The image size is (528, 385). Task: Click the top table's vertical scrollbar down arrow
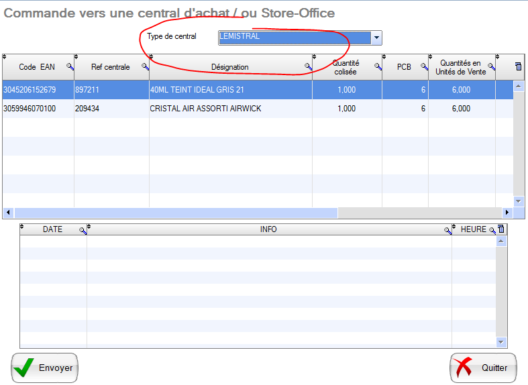pyautogui.click(x=518, y=201)
